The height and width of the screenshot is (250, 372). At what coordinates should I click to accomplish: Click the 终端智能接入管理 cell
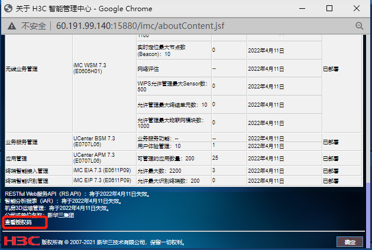pyautogui.click(x=39, y=171)
